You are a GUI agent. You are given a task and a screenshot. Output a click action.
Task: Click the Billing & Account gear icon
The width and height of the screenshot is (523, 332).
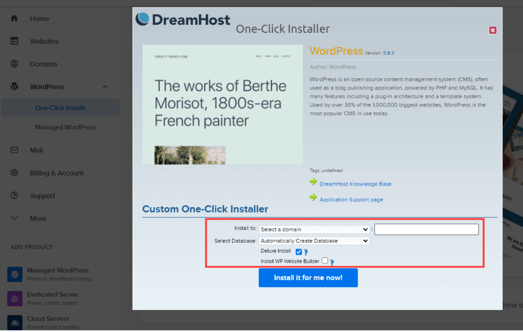[14, 173]
